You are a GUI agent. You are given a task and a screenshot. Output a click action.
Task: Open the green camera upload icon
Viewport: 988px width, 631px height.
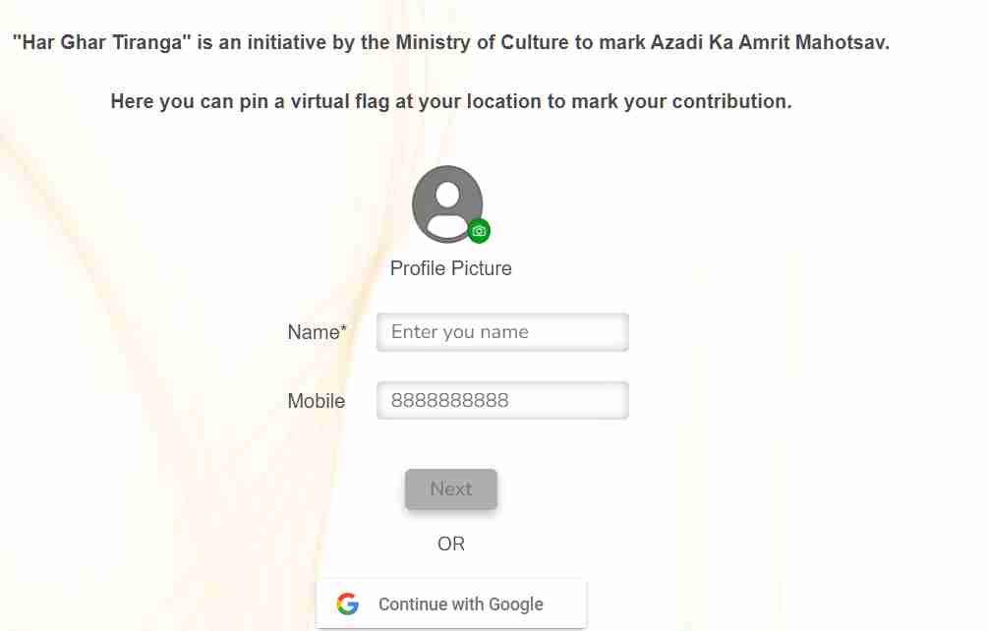pyautogui.click(x=479, y=231)
